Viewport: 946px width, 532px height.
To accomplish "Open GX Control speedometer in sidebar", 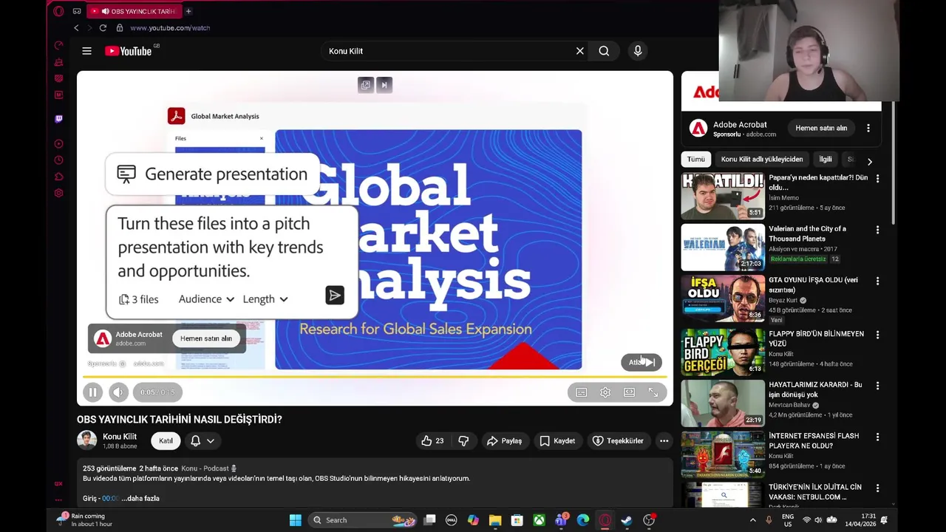I will point(58,45).
